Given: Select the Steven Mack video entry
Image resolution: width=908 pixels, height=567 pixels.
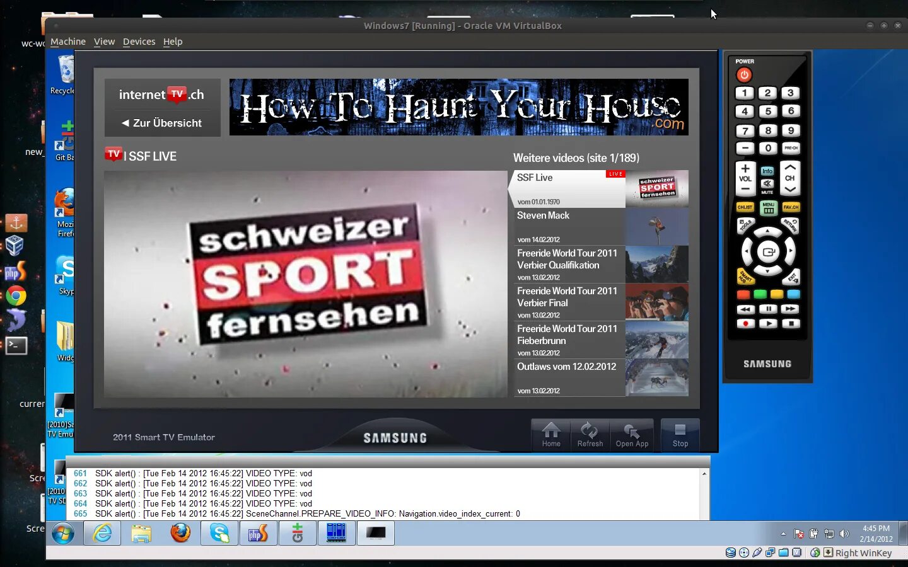Looking at the screenshot, I should pyautogui.click(x=600, y=227).
